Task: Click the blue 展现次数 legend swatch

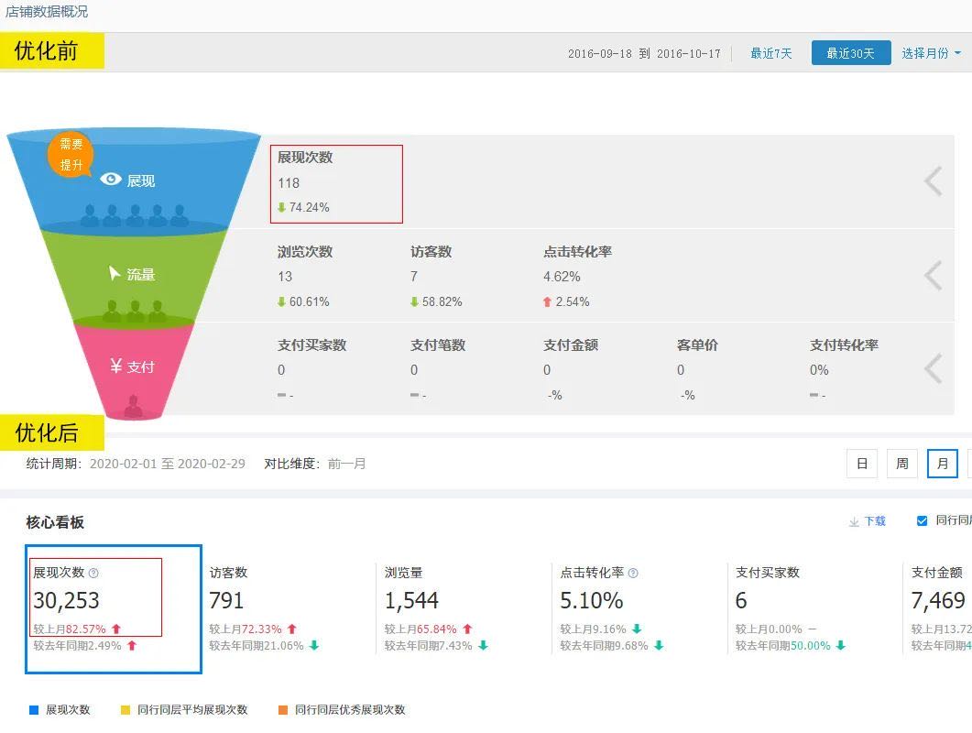Action: [x=34, y=710]
